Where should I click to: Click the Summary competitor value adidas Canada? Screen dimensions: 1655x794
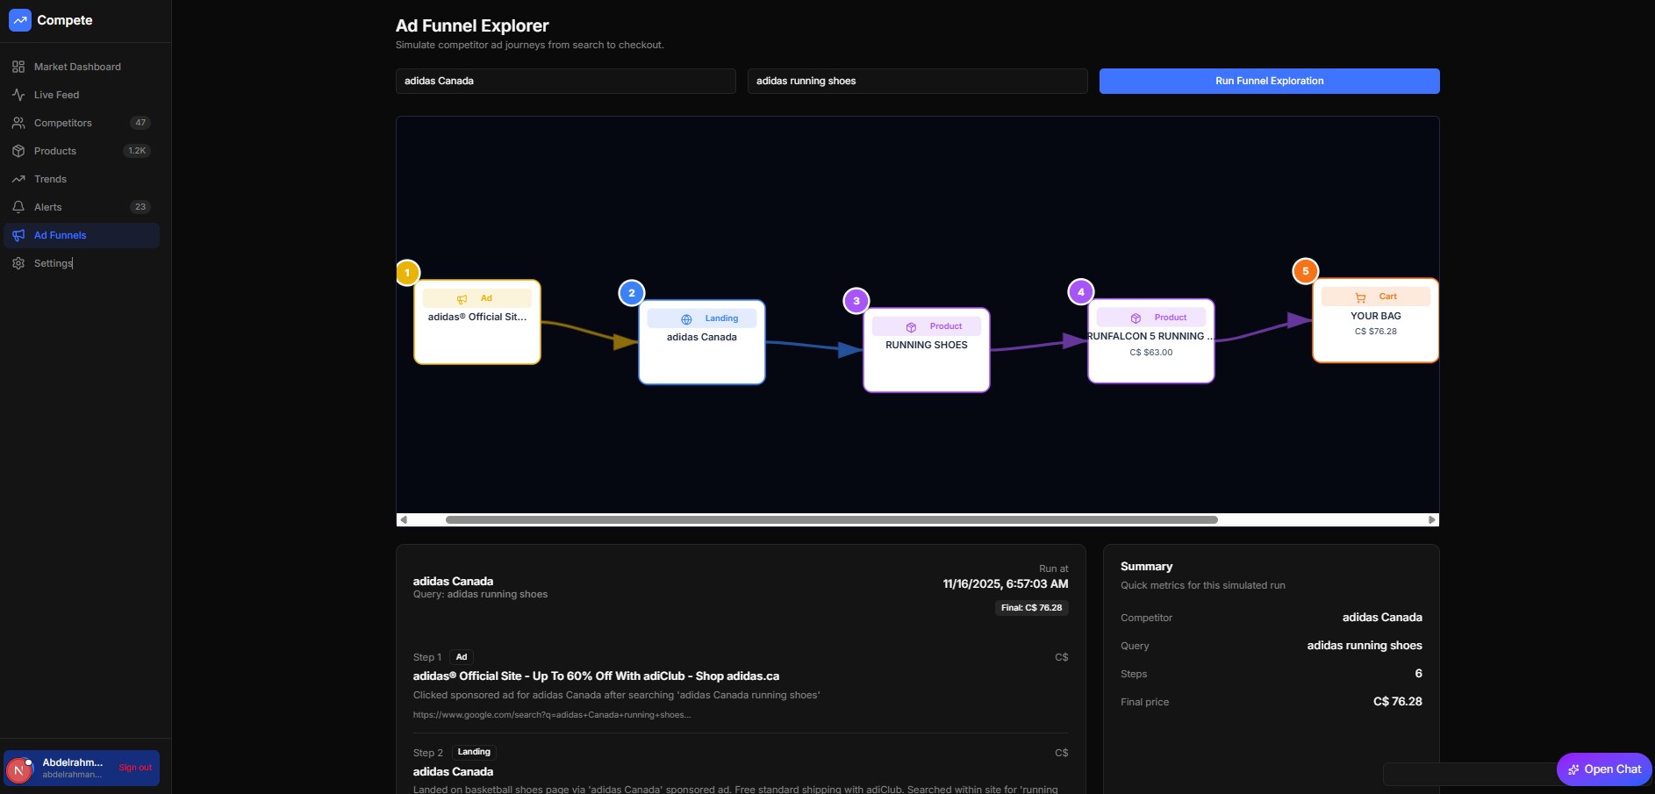1382,618
